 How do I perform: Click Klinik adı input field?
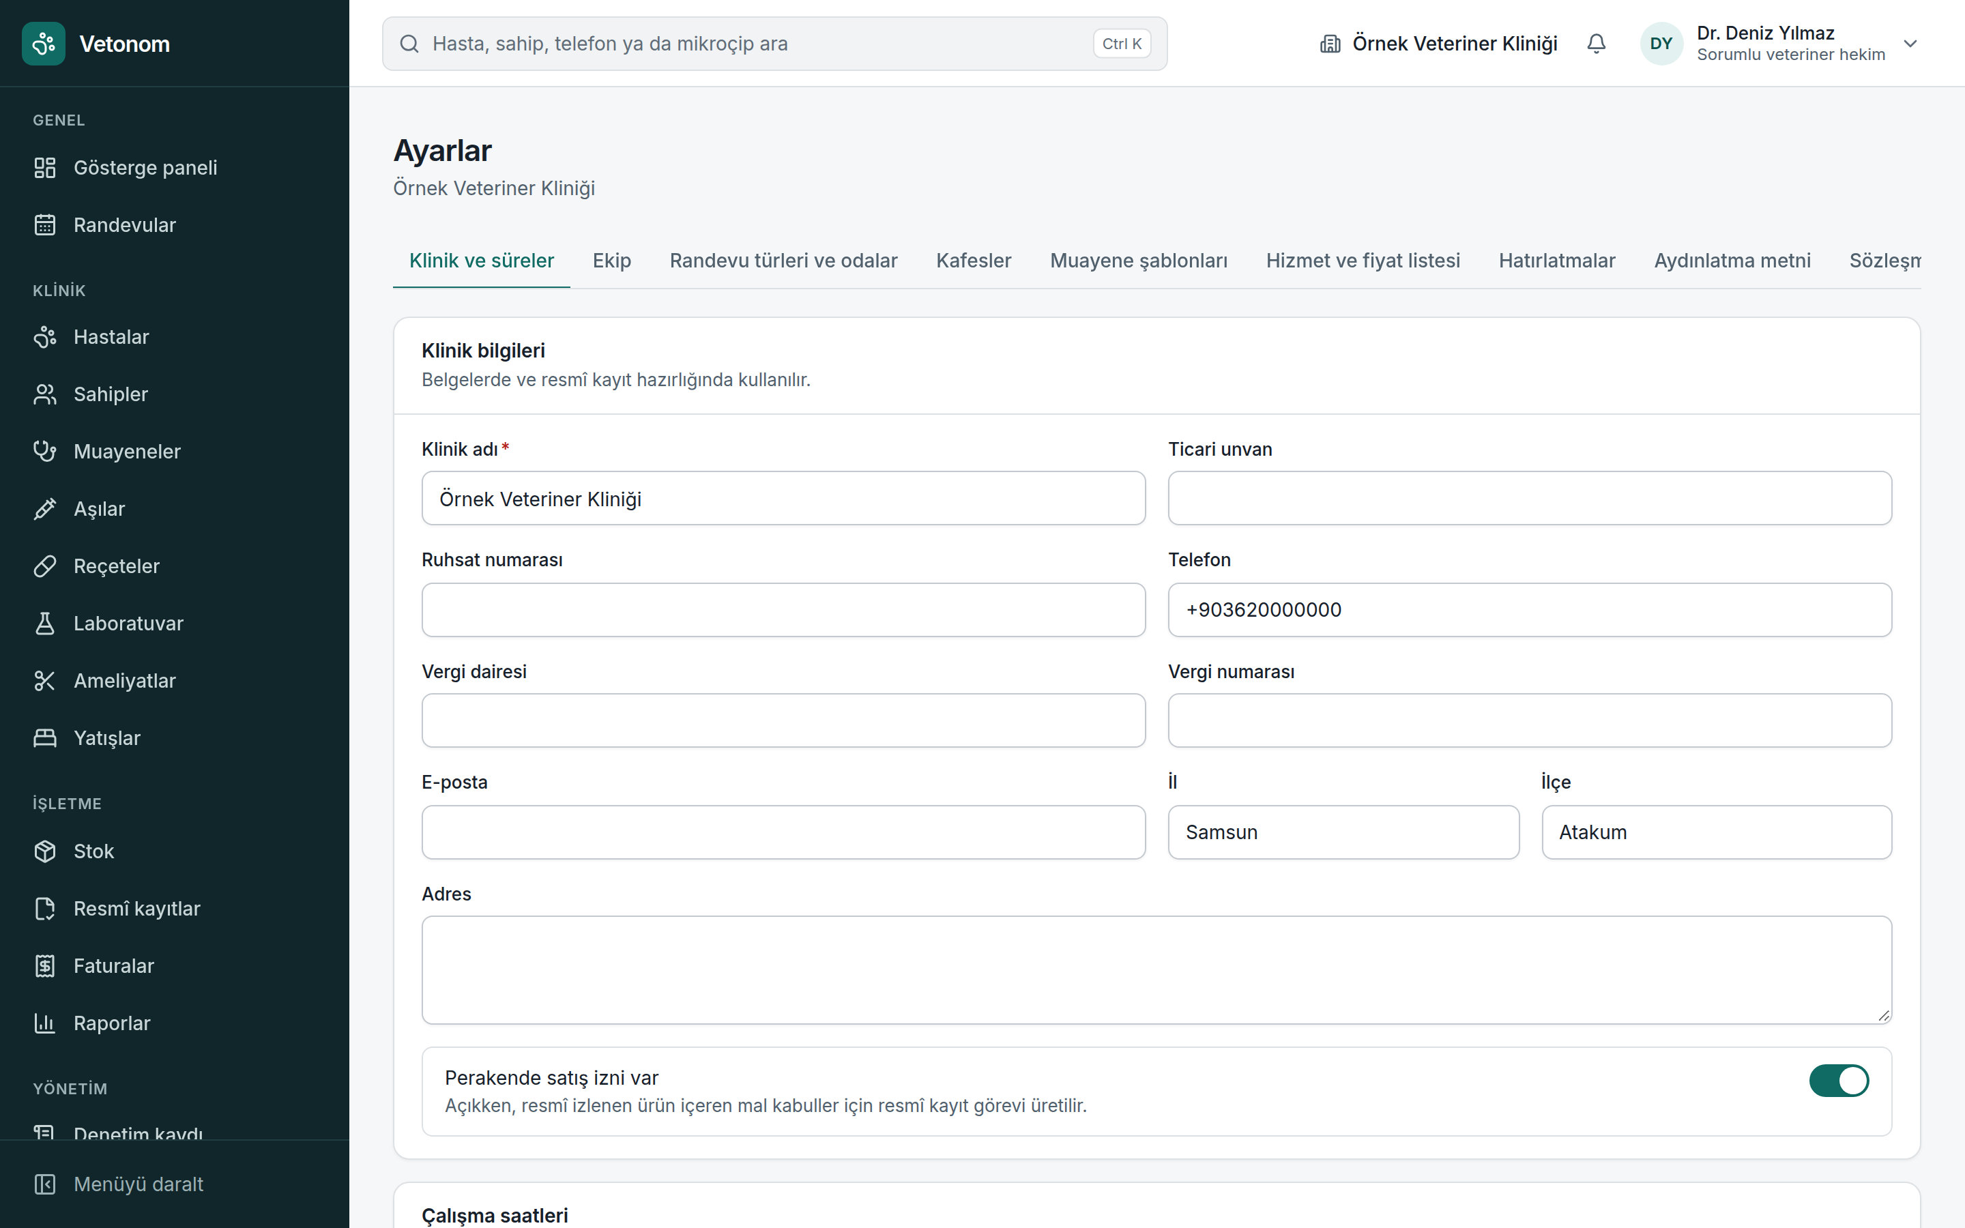point(783,498)
